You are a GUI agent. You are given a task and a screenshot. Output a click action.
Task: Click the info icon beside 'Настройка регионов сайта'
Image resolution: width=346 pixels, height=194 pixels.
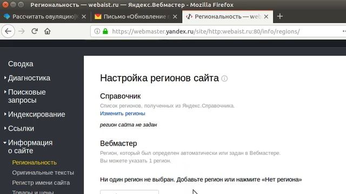point(224,79)
